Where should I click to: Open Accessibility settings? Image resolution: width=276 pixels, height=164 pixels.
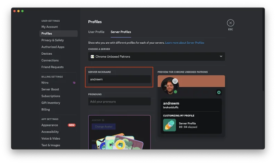tap(58, 132)
